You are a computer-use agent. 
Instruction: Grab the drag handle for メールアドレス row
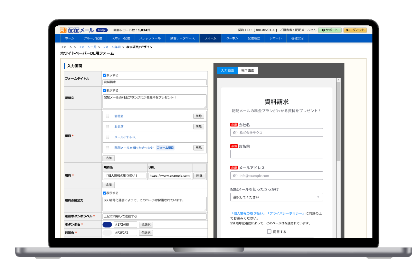pyautogui.click(x=108, y=137)
